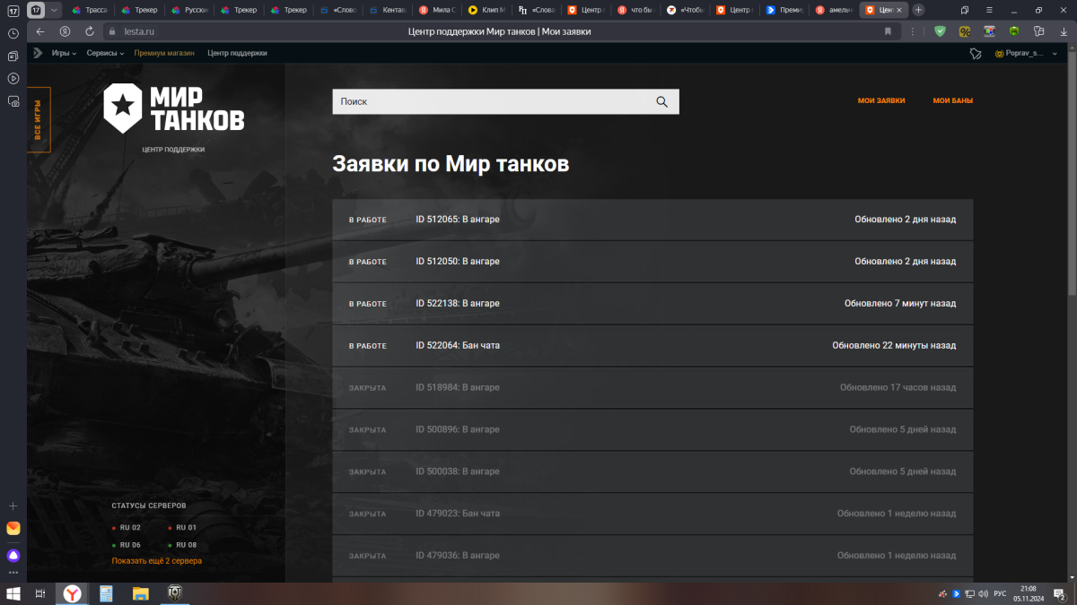Open the Yandex Mail icon in sidebar
This screenshot has height=605, width=1077.
(x=13, y=529)
